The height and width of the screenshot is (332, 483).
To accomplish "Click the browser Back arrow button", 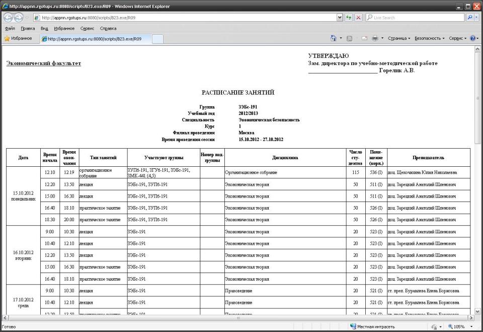I will (8, 18).
